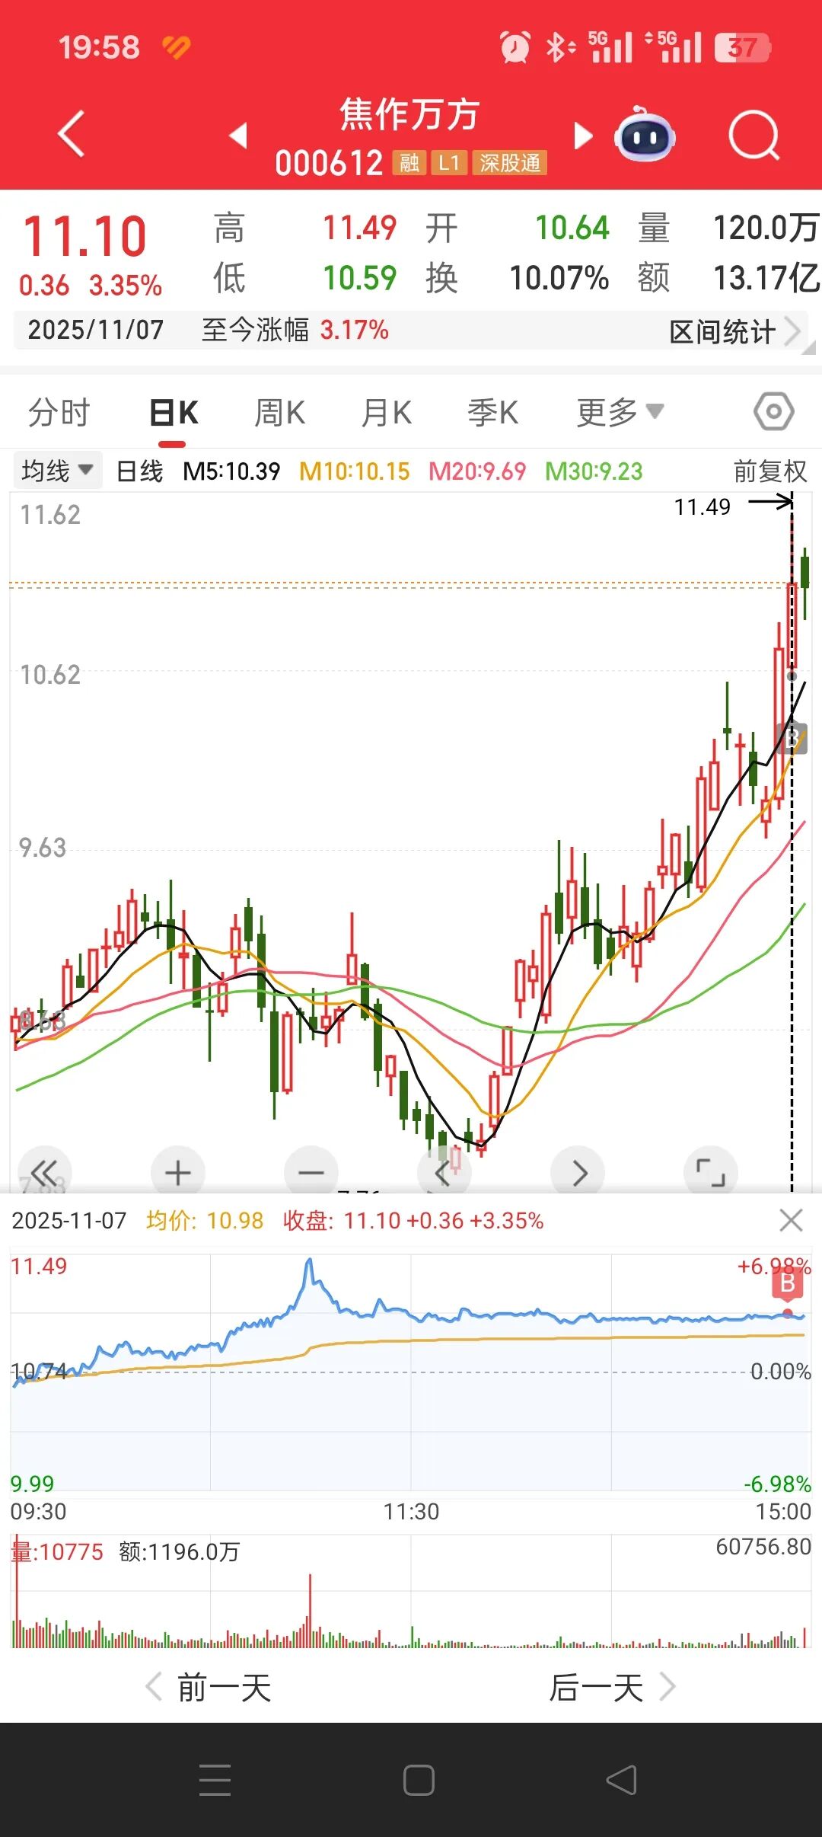Image resolution: width=822 pixels, height=1837 pixels.
Task: Select the 月K chart tab
Action: point(386,412)
